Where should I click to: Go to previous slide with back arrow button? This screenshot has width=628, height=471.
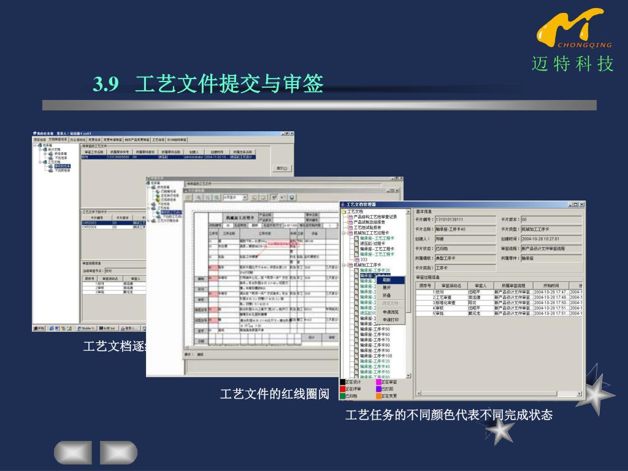(73, 453)
